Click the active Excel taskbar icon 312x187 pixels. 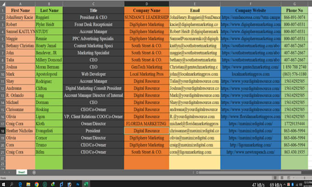point(86,184)
